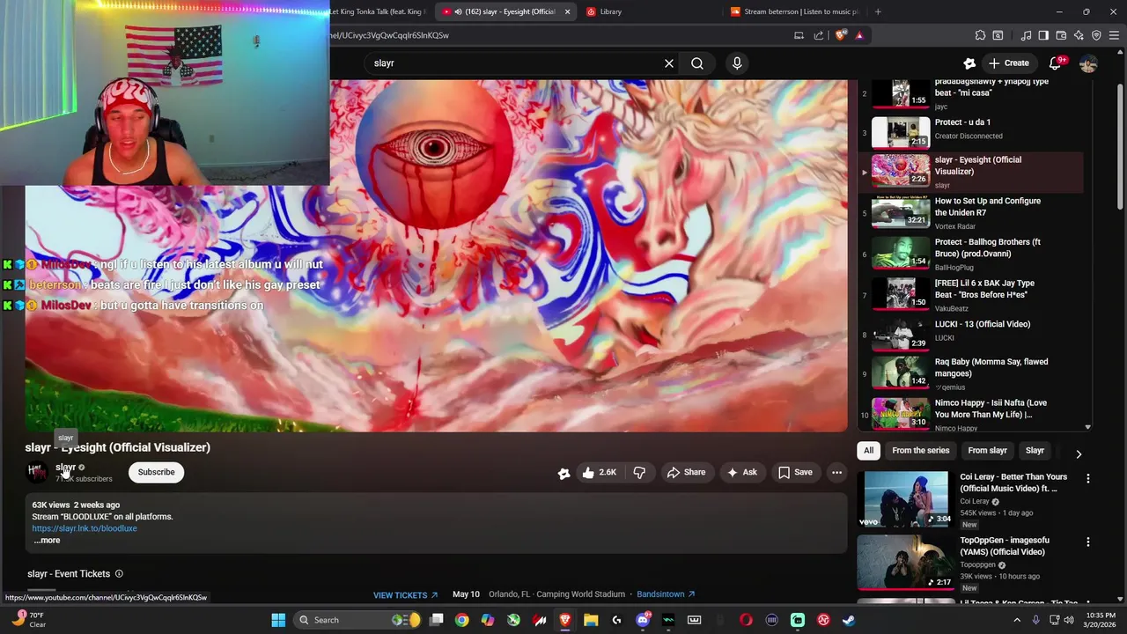This screenshot has height=634, width=1127.
Task: Like the video with thumbs up
Action: [x=599, y=473]
